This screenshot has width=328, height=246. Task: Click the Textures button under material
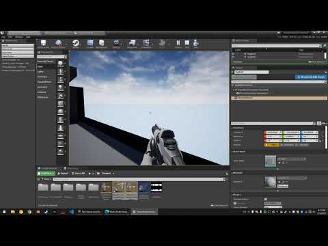pos(283,186)
